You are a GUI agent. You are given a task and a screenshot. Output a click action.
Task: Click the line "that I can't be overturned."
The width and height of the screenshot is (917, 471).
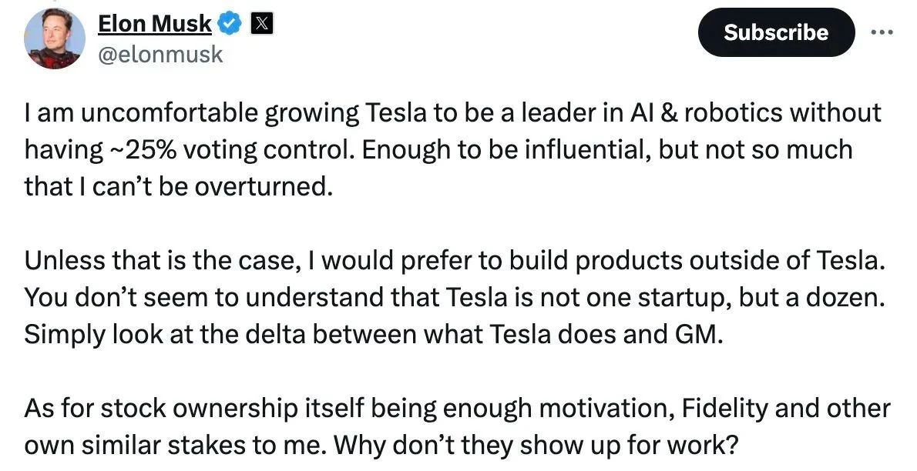point(178,186)
